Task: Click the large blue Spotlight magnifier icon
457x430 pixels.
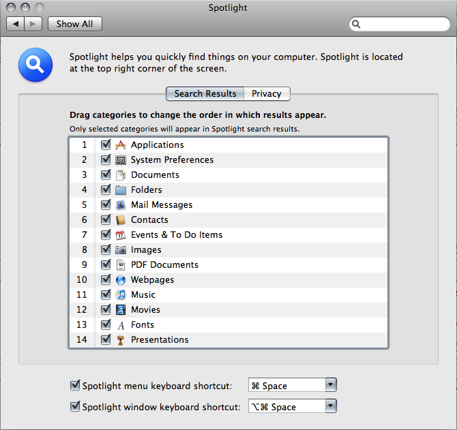Action: 35,65
